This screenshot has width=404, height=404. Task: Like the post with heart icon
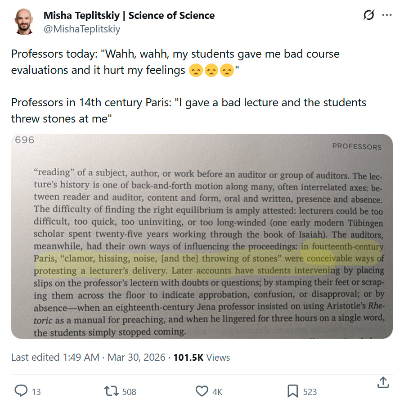point(202,391)
